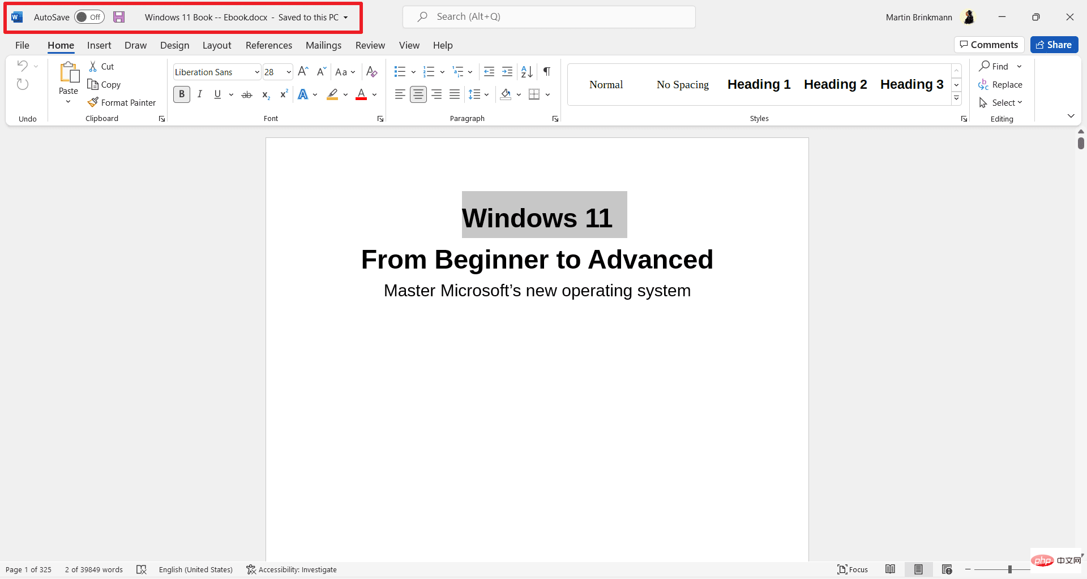Screen dimensions: 1087x579
Task: Open the document title save-location dropdown
Action: pyautogui.click(x=345, y=18)
